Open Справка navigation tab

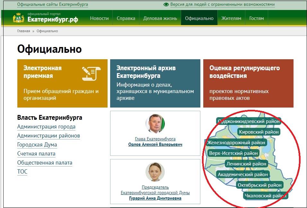(x=126, y=18)
